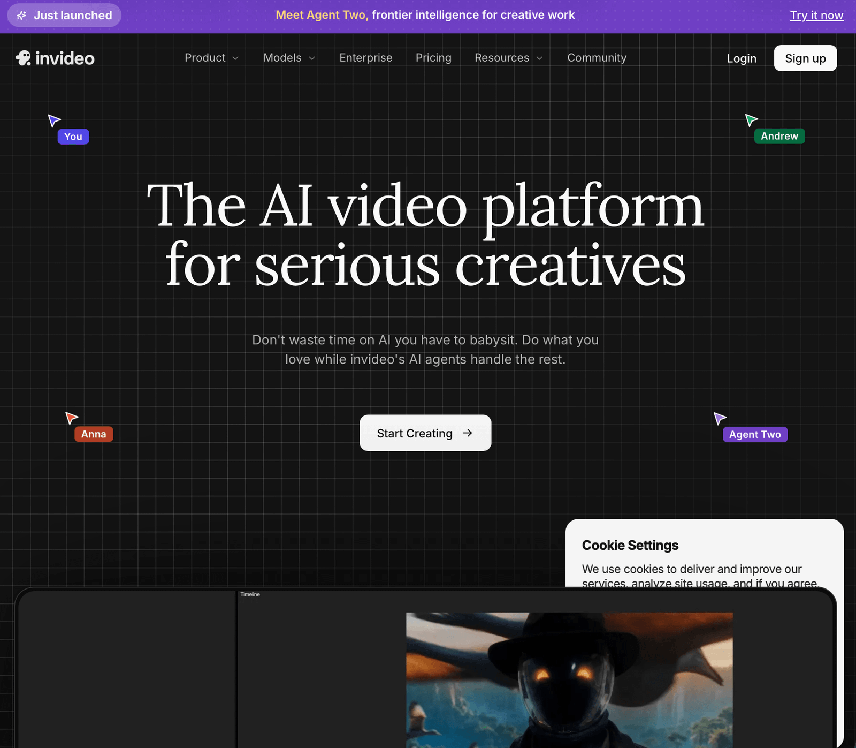856x748 pixels.
Task: Click the invideo logo icon
Action: click(x=24, y=58)
